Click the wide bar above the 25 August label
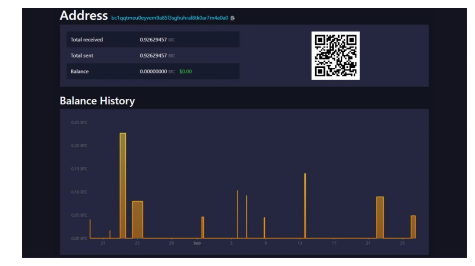Image resolution: width=475 pixels, height=266 pixels. tap(137, 219)
